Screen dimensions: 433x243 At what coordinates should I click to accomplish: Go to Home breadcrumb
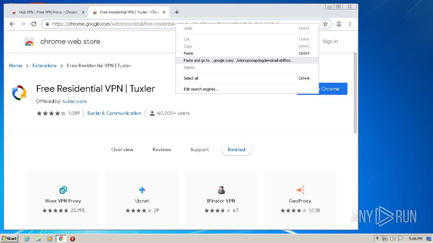[16, 65]
